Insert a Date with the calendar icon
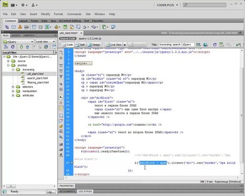The image size is (245, 196). tap(65, 27)
